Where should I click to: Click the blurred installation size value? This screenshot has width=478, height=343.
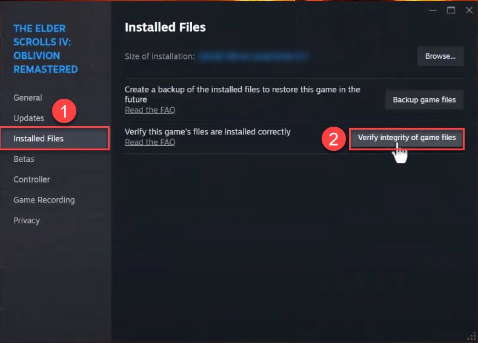pos(253,56)
